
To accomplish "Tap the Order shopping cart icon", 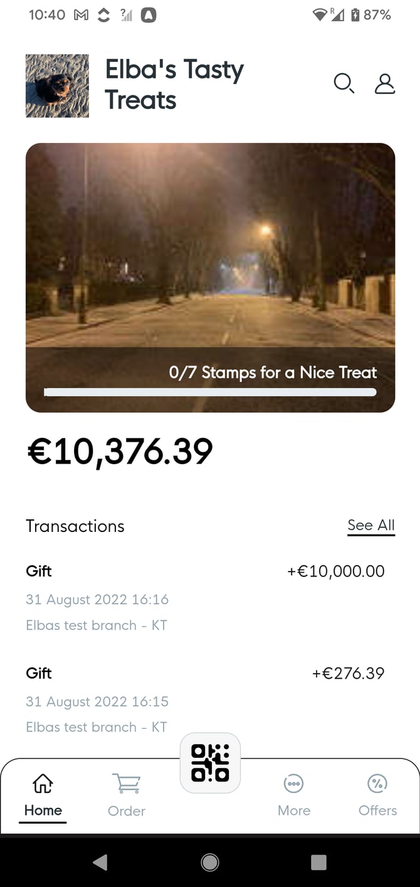I will point(126,783).
